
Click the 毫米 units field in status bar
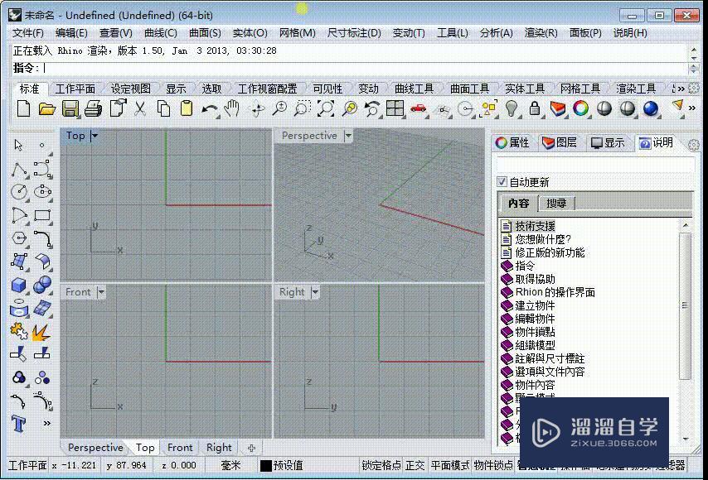[x=230, y=465]
